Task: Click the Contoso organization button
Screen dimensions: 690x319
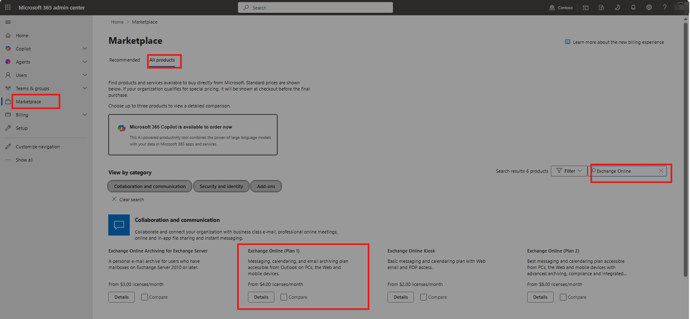Action: pyautogui.click(x=561, y=7)
